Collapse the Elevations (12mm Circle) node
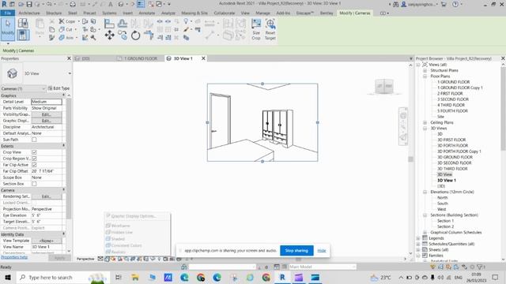Image resolution: width=506 pixels, height=284 pixels. pos(425,192)
